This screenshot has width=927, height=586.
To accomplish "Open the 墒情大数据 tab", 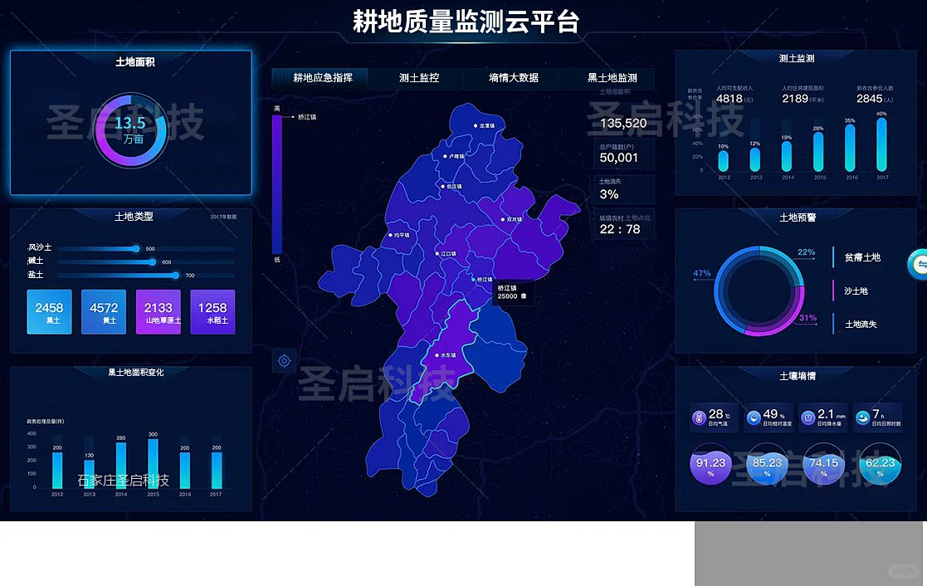I will pyautogui.click(x=515, y=78).
